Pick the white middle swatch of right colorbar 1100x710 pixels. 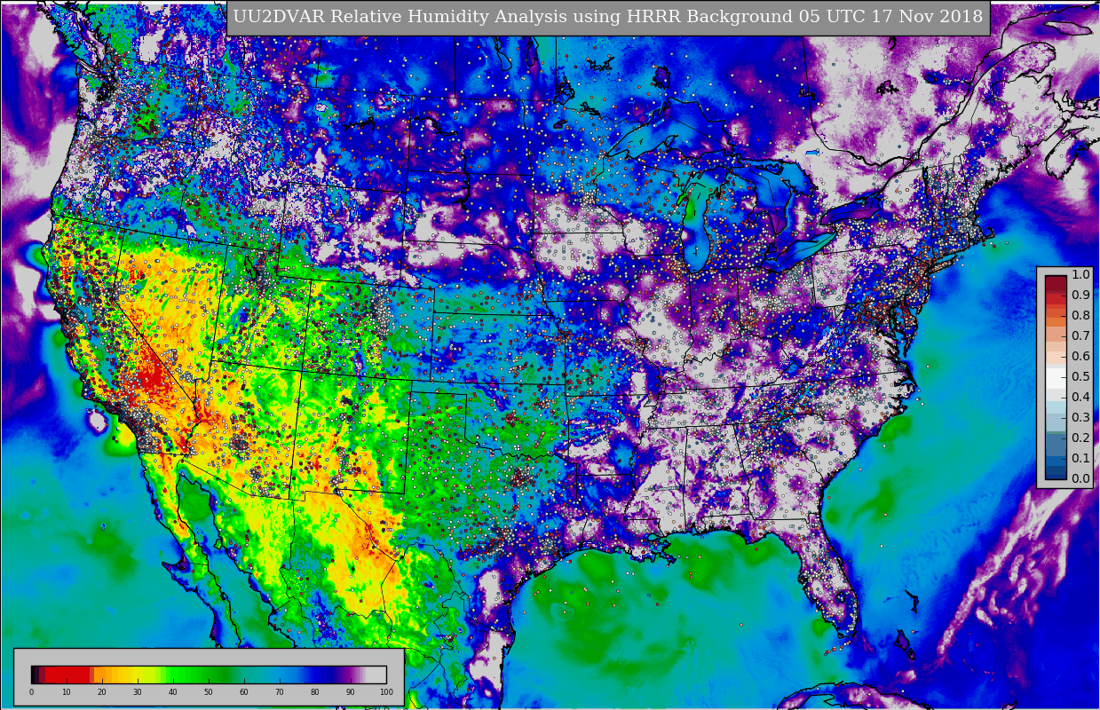tap(1055, 377)
